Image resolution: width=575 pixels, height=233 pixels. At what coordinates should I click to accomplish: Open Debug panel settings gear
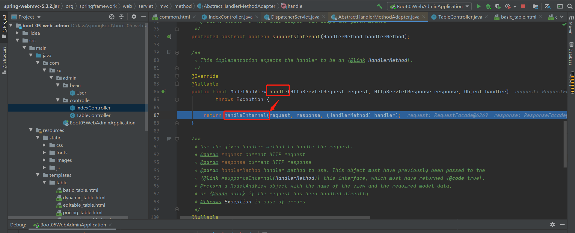[x=553, y=224]
